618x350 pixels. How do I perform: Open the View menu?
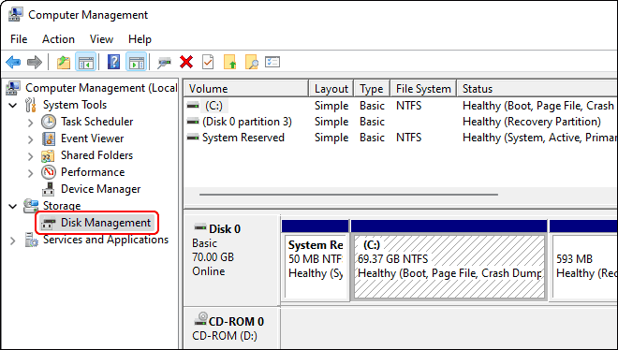[101, 39]
